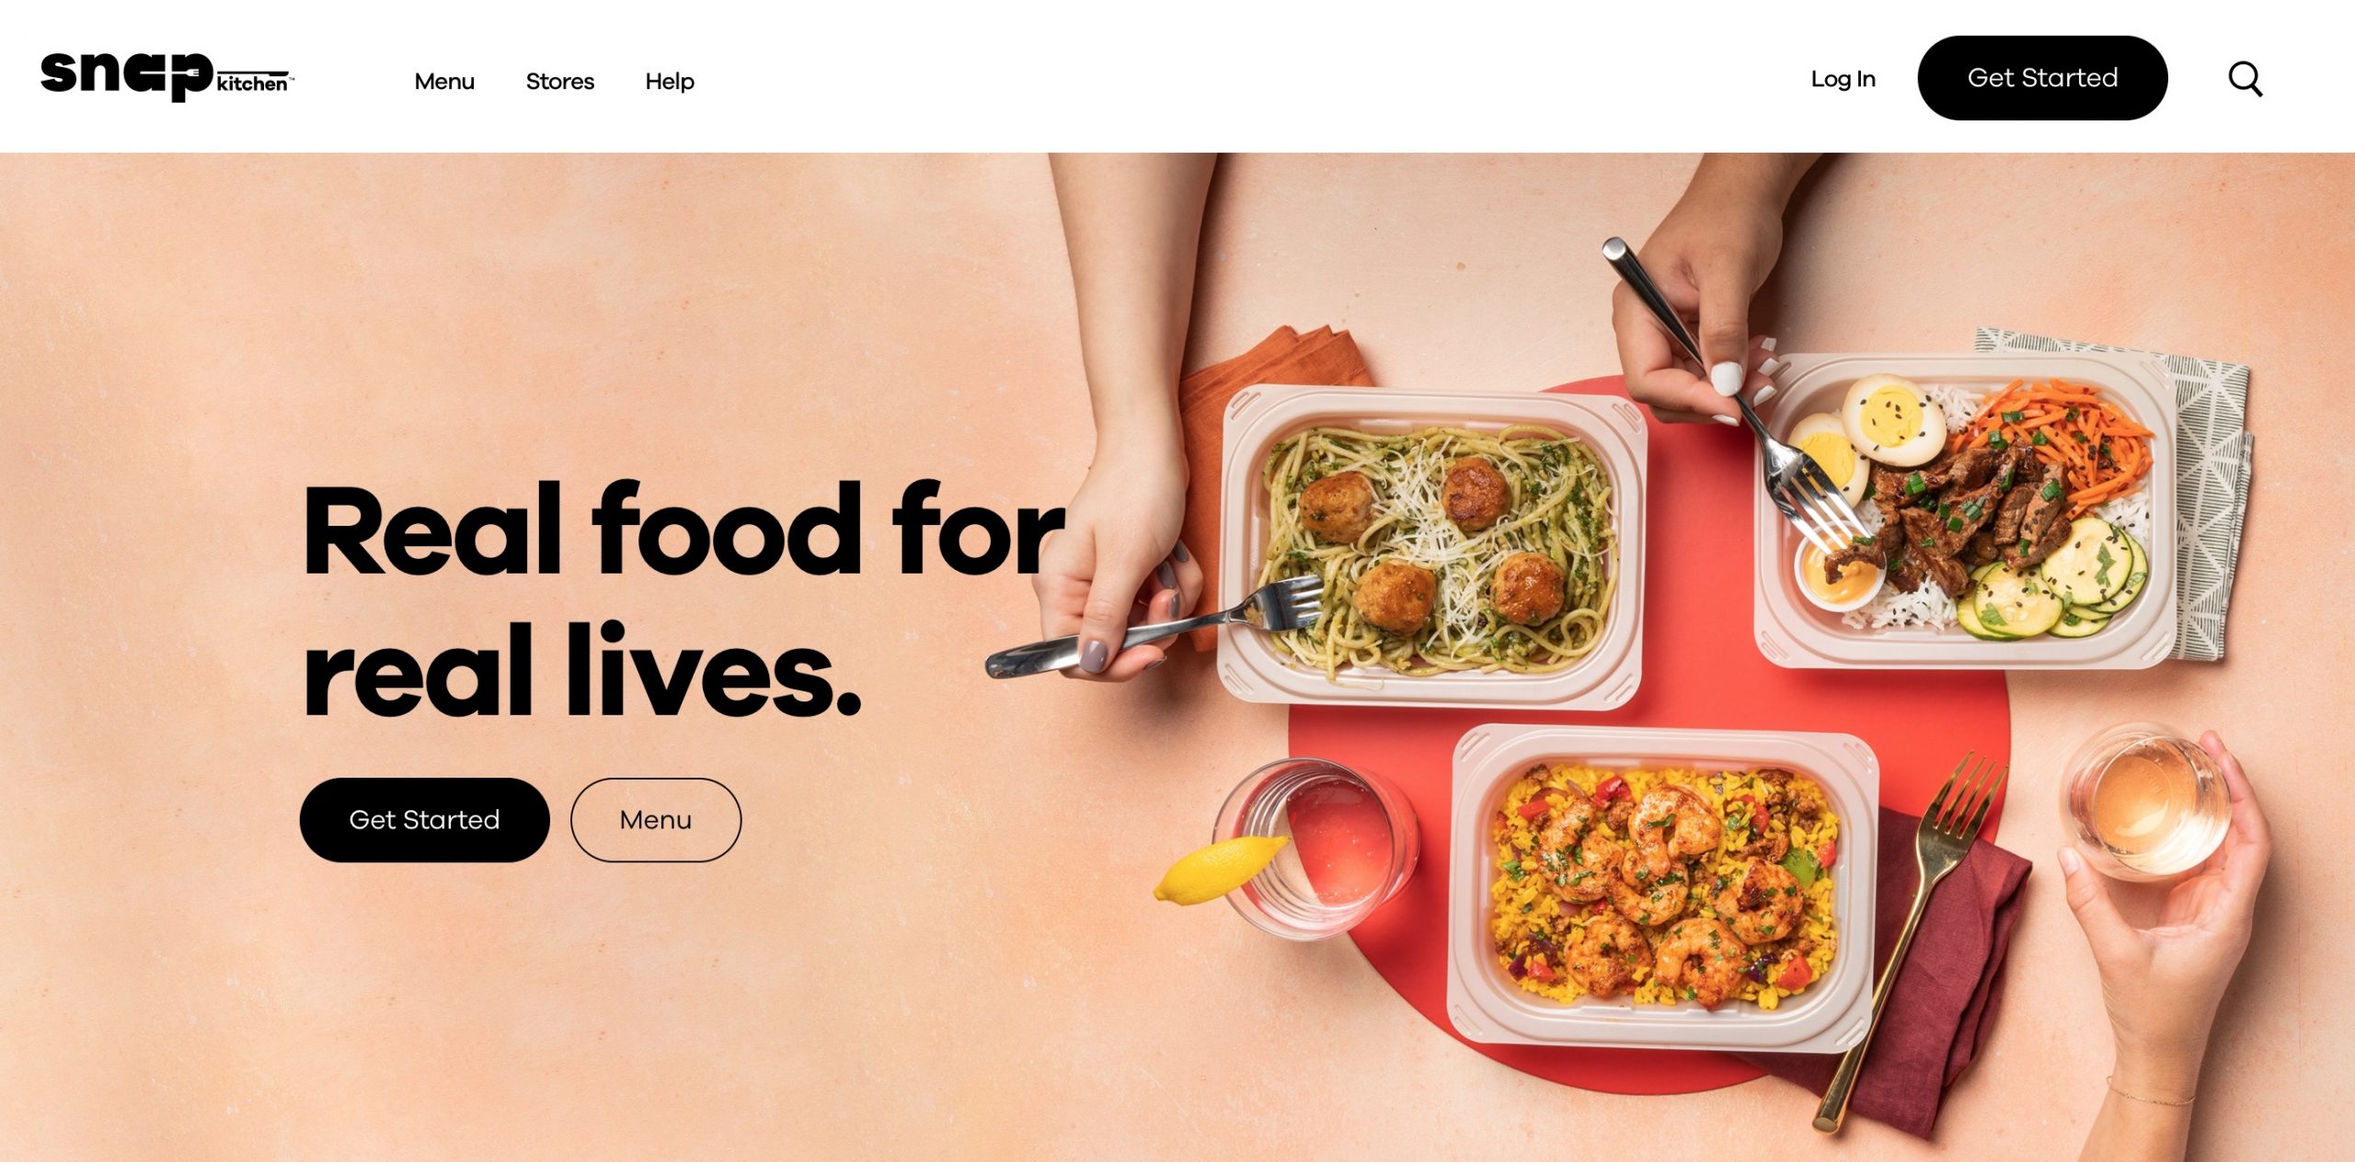Go to Stores in navigation
This screenshot has width=2355, height=1162.
[x=560, y=81]
